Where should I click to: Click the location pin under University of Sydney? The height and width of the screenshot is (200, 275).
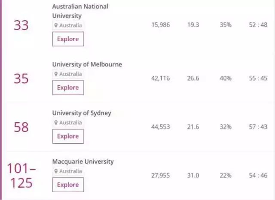pos(56,123)
